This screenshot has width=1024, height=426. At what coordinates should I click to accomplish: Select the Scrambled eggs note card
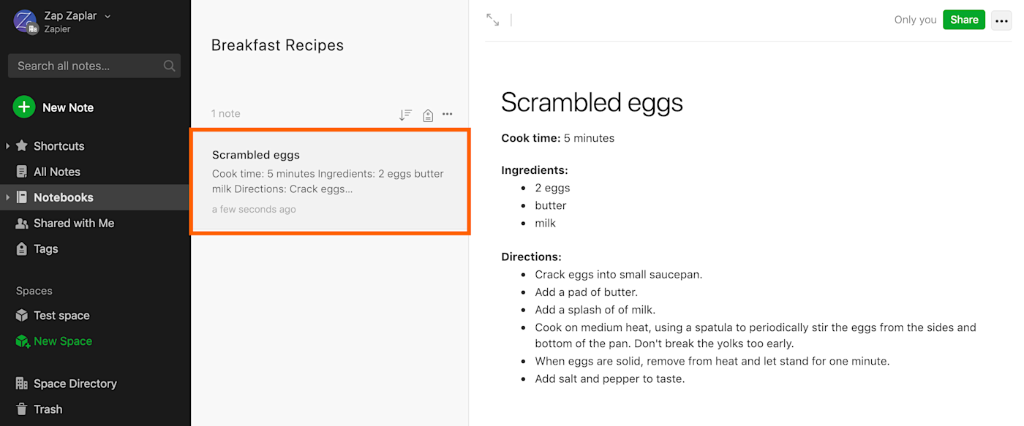click(x=329, y=181)
